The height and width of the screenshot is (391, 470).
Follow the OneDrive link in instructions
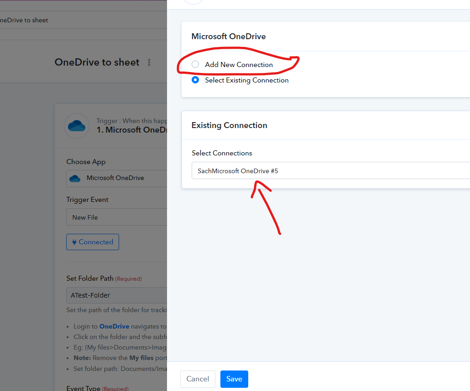(x=114, y=326)
